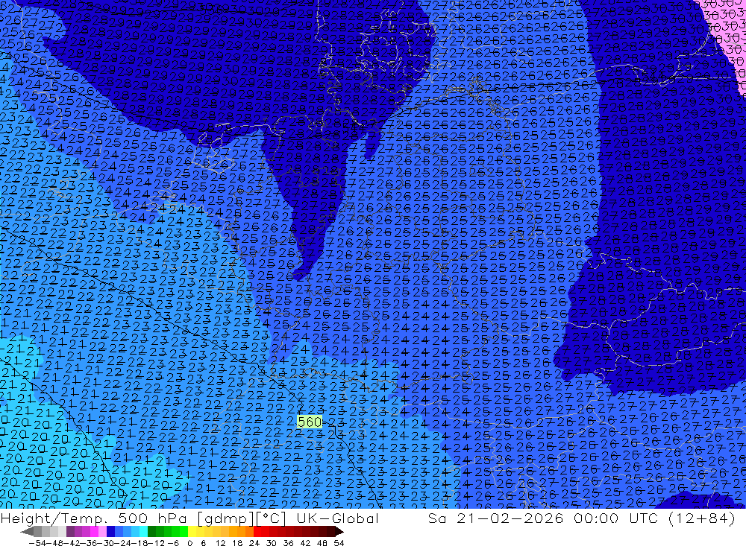Screen dimensions: 746x546
Task: Click the '[gdmp]' unit label
Action: pyautogui.click(x=225, y=518)
